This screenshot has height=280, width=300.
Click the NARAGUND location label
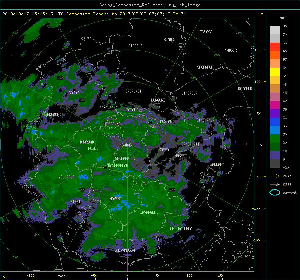point(113,124)
